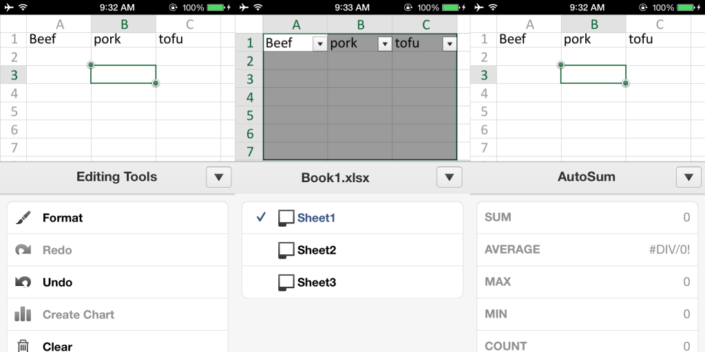Tap the Sheet3 worksheet icon
Viewport: 705px width, 352px height.
tap(286, 283)
